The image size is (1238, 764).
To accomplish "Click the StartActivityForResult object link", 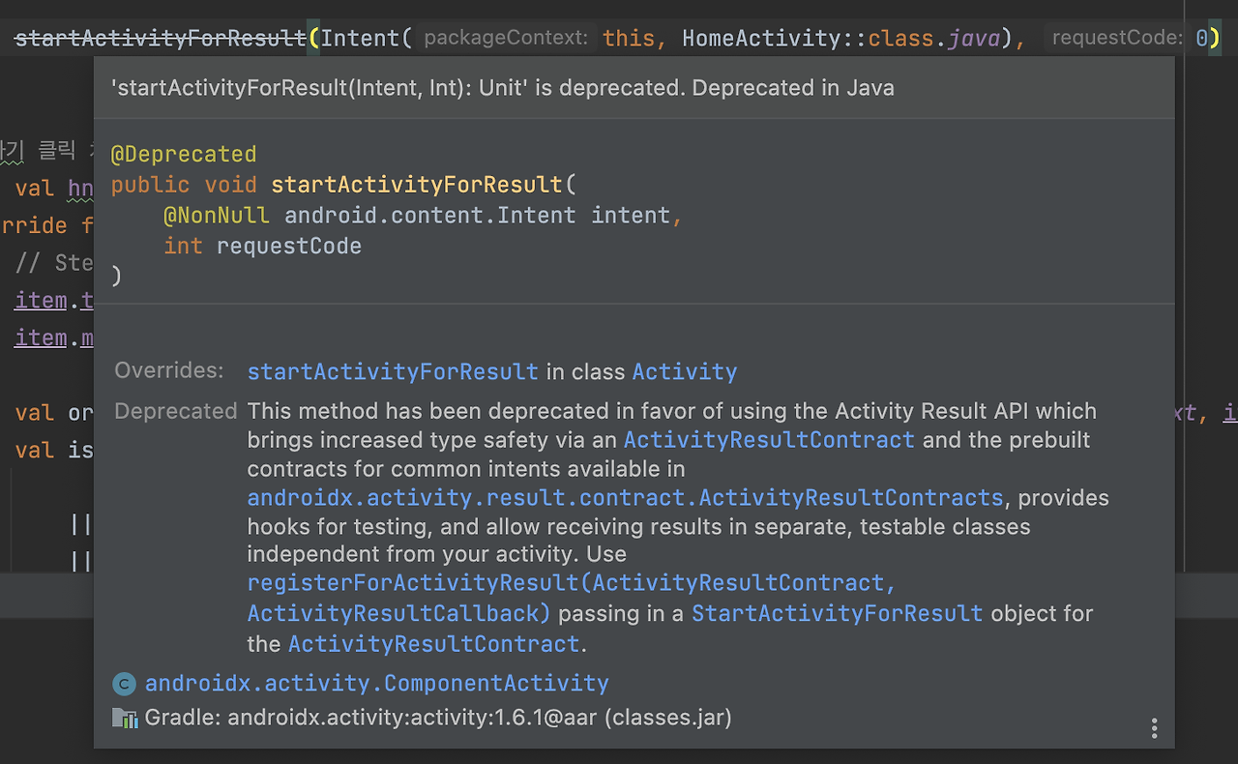I will pyautogui.click(x=837, y=612).
